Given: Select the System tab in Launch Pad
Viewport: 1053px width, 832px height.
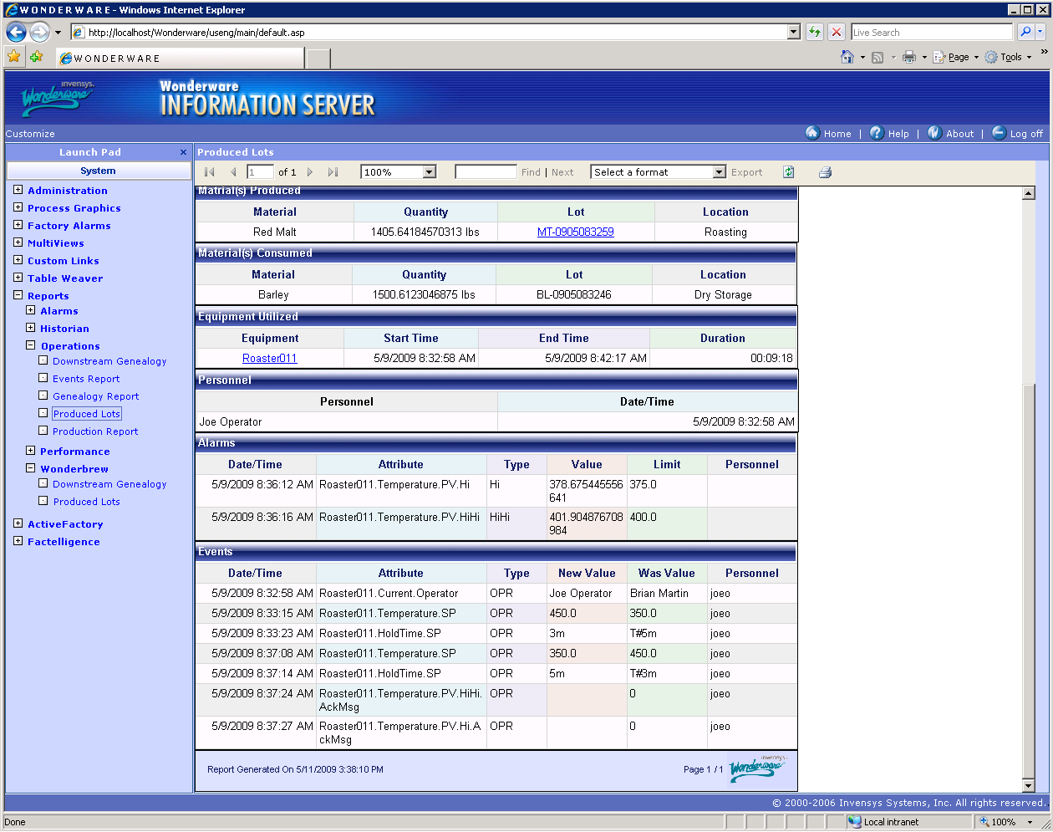Looking at the screenshot, I should coord(99,171).
